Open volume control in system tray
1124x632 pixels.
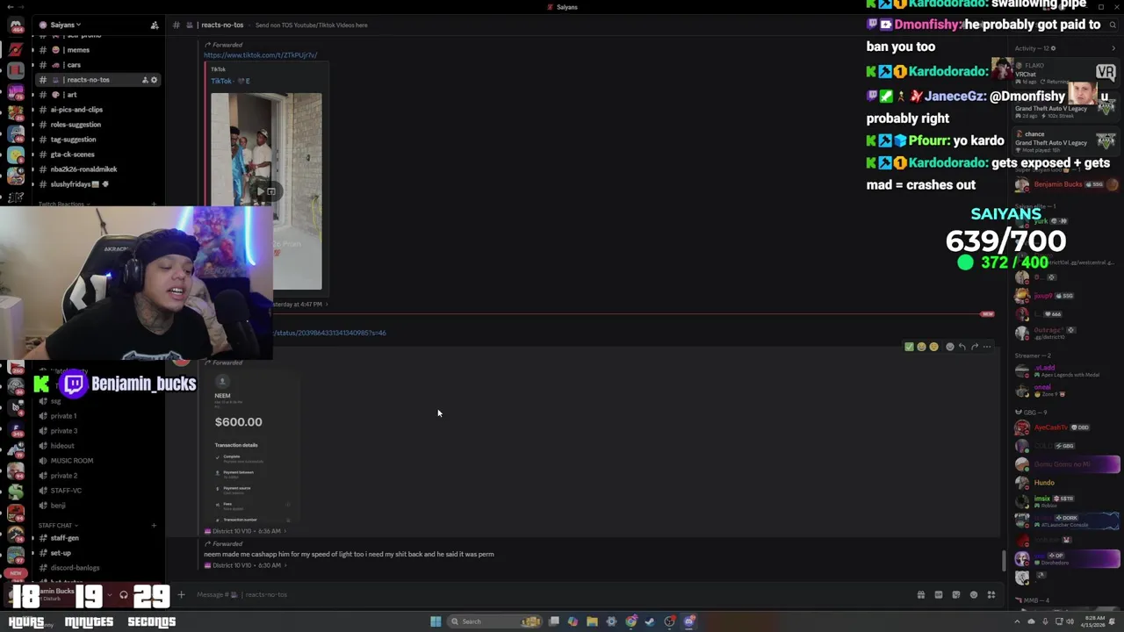coord(1070,621)
